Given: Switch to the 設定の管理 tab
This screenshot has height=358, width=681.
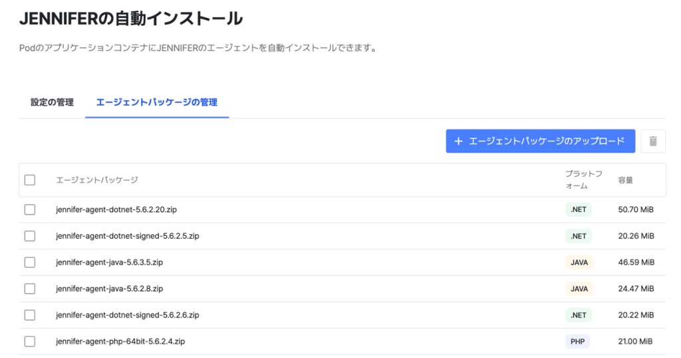Looking at the screenshot, I should pos(52,102).
